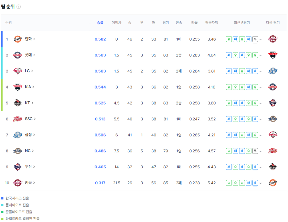Open the 삼성 team name link

[30, 135]
